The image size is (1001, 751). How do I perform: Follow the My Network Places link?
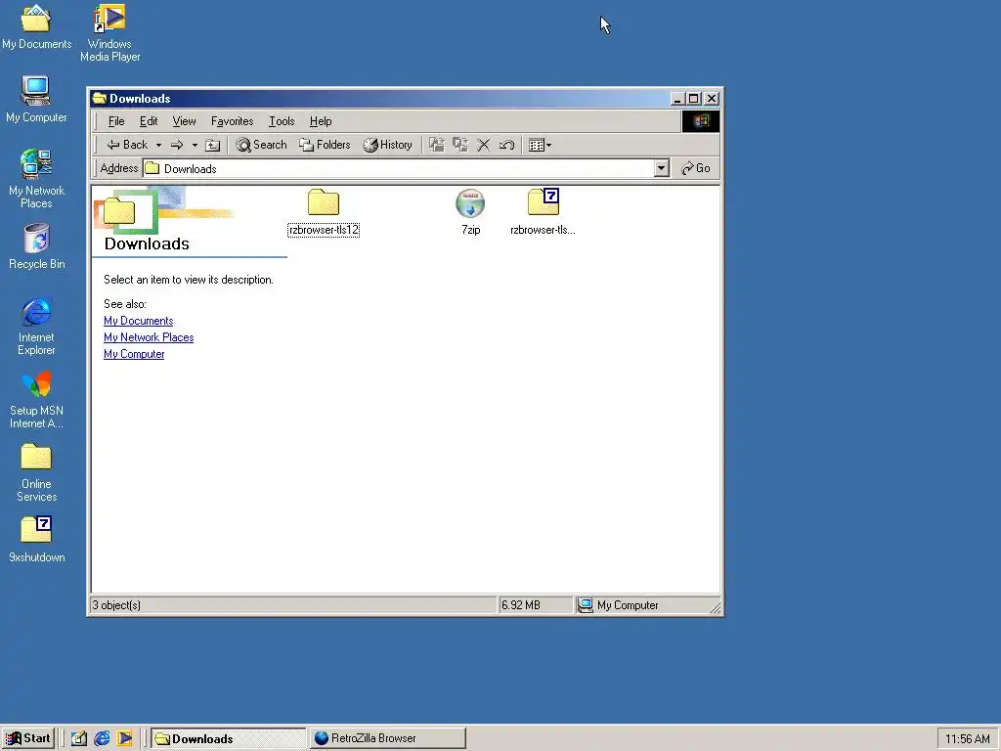point(149,337)
